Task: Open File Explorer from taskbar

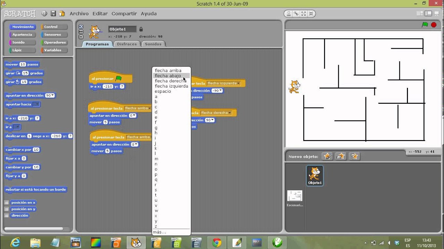Action: point(35,243)
